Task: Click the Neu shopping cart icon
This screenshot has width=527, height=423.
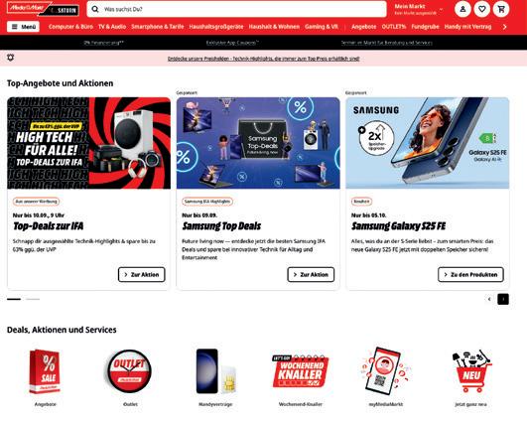Action: (x=470, y=371)
